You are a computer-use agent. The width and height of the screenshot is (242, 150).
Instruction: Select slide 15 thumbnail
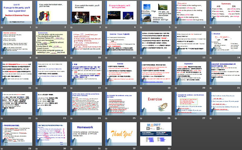(16, 73)
